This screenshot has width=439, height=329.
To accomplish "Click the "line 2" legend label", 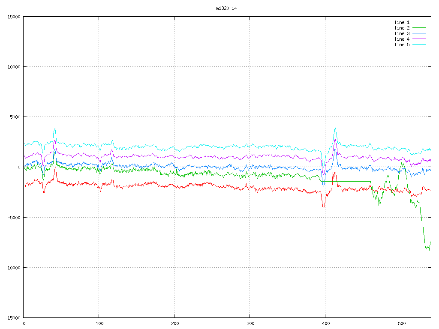I will coord(402,28).
